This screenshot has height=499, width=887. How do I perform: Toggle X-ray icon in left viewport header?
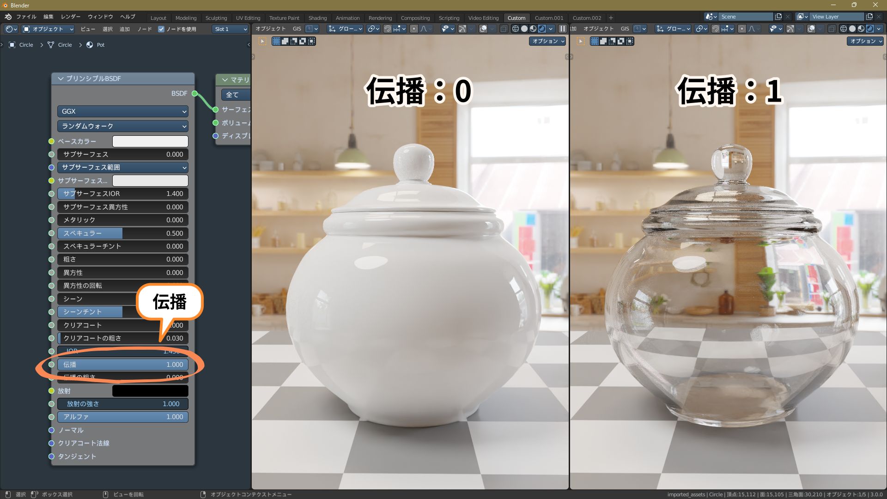[x=504, y=29]
